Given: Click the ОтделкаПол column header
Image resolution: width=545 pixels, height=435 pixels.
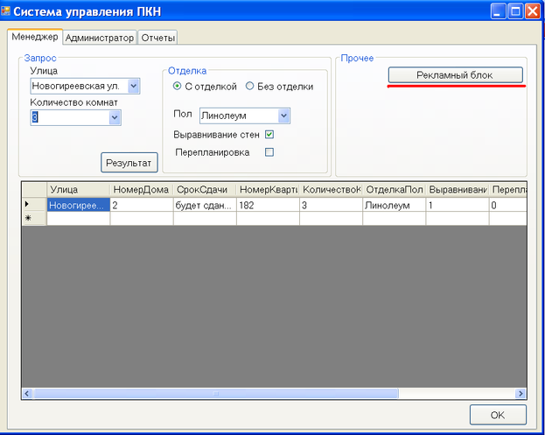Looking at the screenshot, I should point(395,190).
